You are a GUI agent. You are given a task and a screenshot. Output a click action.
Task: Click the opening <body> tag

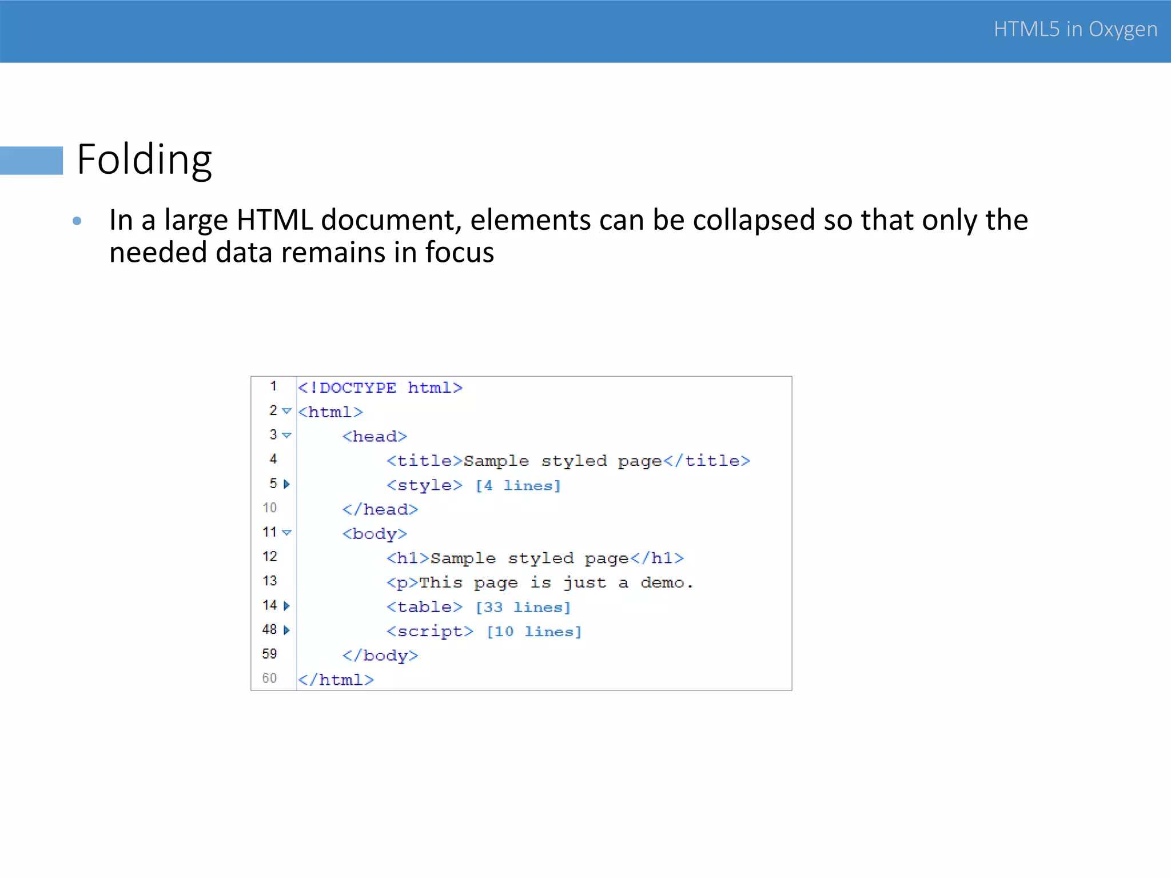pos(375,534)
